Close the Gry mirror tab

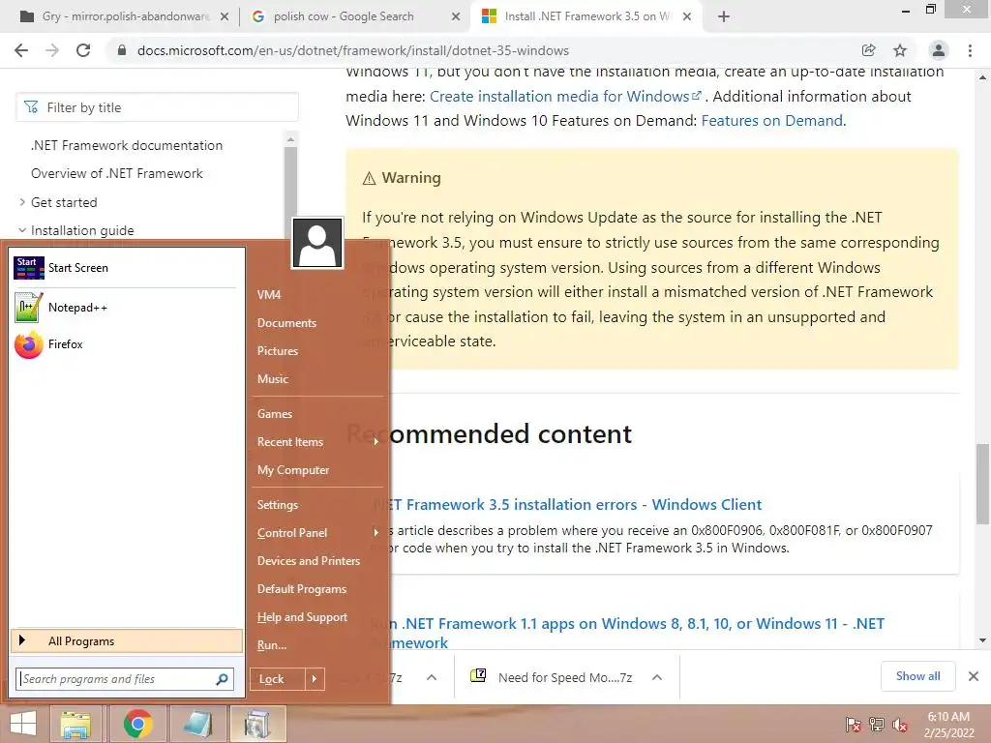coord(224,16)
